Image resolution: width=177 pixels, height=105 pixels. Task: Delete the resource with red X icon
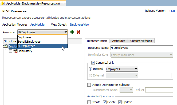coord(78,32)
